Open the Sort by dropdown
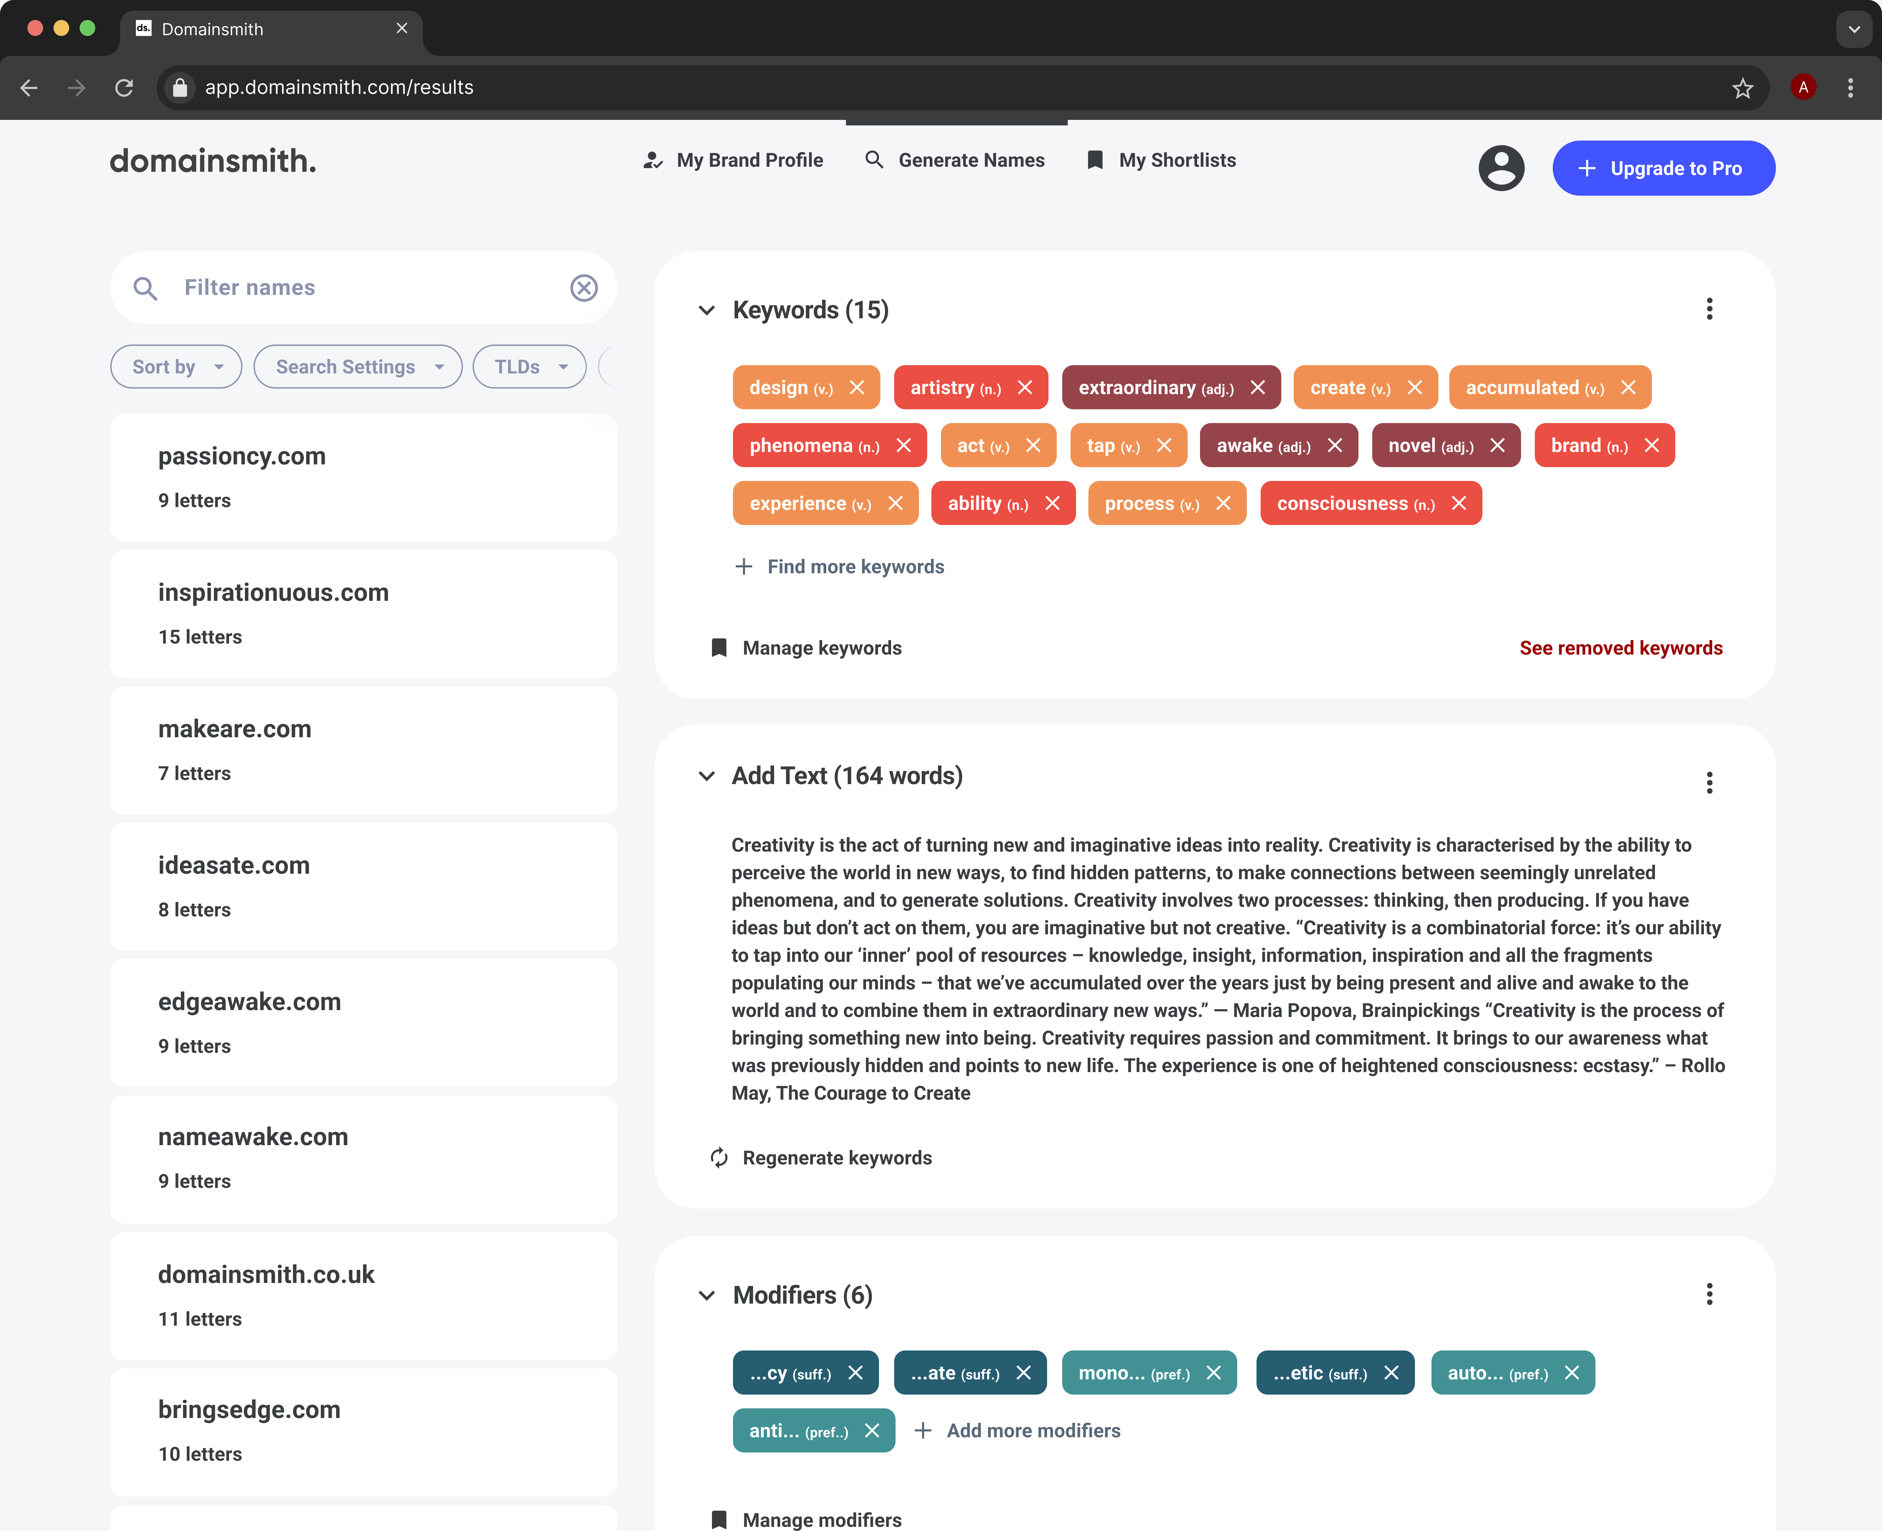The image size is (1882, 1531). pos(176,367)
